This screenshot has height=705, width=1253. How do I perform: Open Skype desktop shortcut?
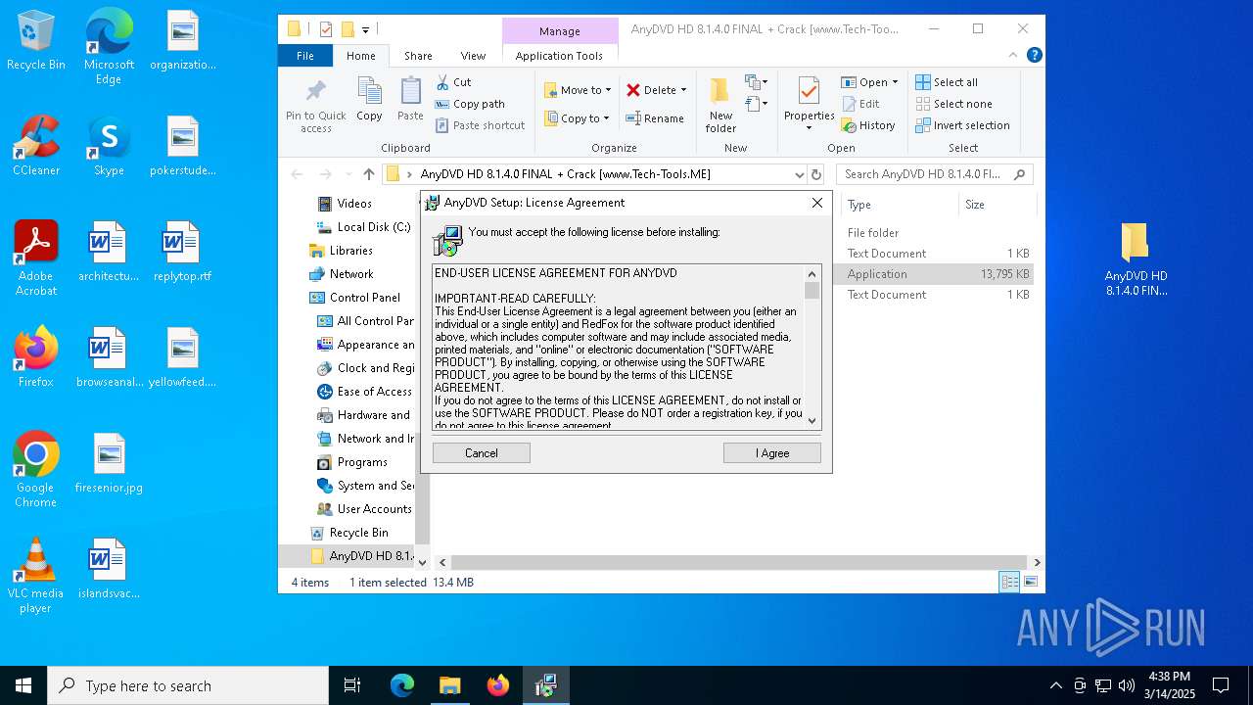point(109,147)
